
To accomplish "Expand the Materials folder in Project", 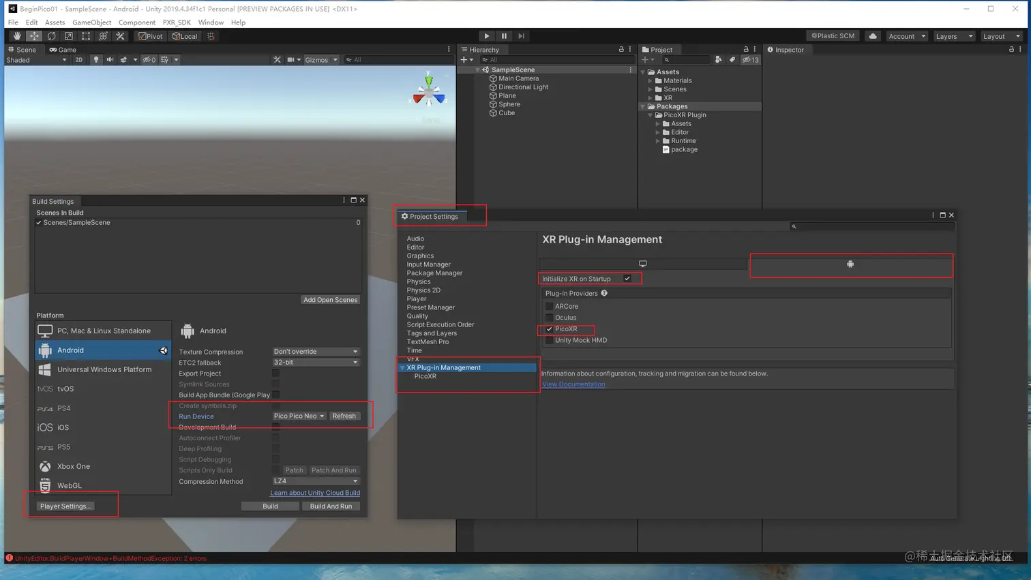I will (x=651, y=80).
